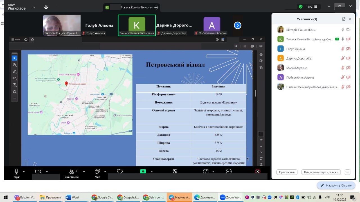Open the Reactions heart icon
This screenshot has height=202, width=360.
120,171
